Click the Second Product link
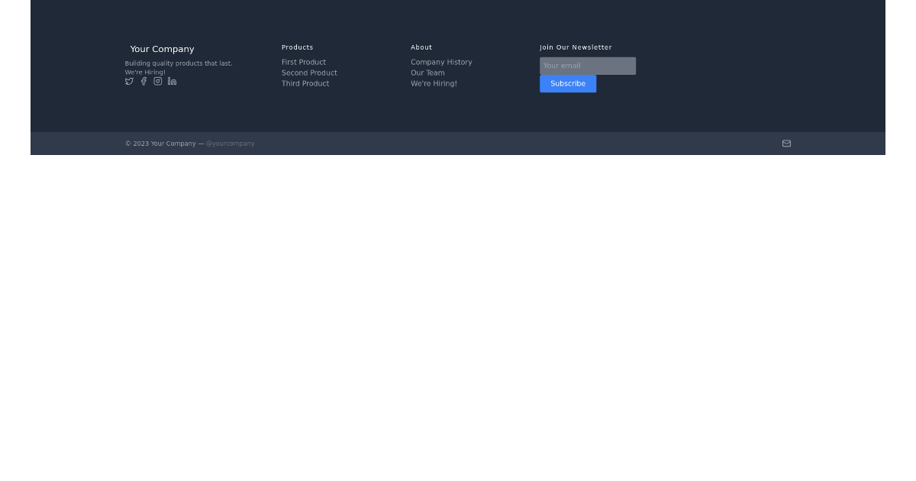 309,73
